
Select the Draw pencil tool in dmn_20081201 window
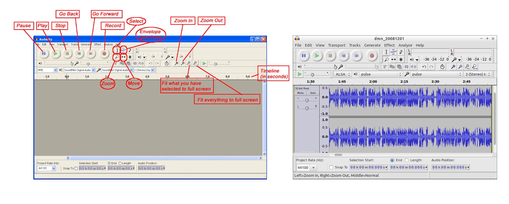click(x=401, y=52)
